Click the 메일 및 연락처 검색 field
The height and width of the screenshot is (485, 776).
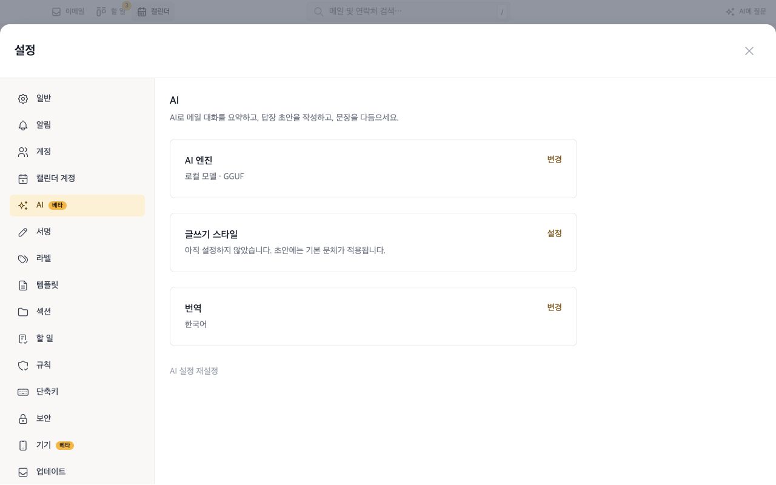coord(408,12)
